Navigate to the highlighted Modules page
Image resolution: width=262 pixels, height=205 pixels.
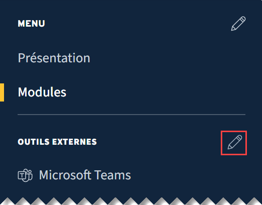(x=42, y=92)
